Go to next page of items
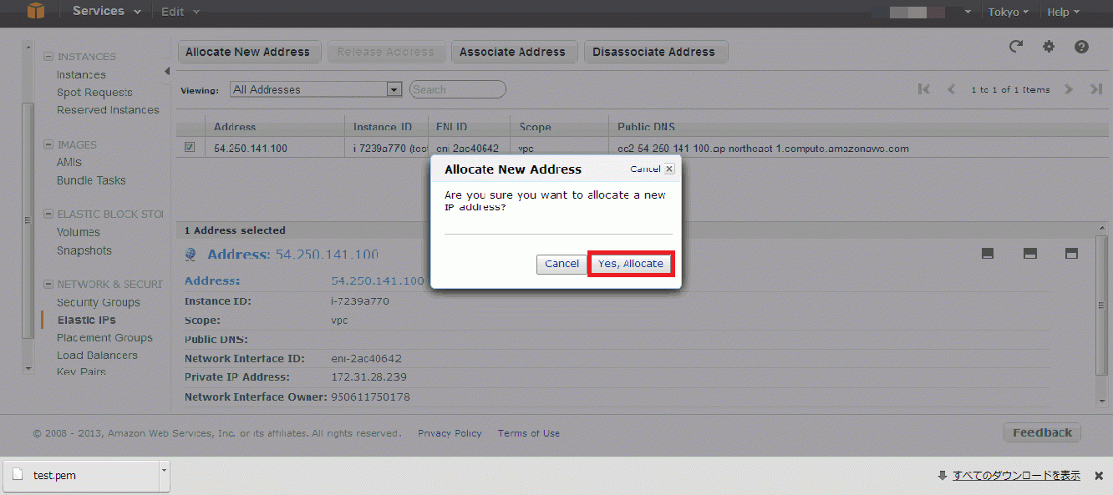The height and width of the screenshot is (495, 1113). click(1069, 89)
